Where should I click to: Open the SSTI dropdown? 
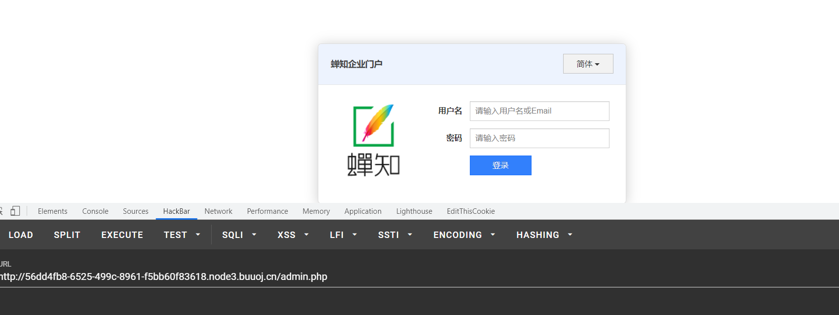(395, 235)
